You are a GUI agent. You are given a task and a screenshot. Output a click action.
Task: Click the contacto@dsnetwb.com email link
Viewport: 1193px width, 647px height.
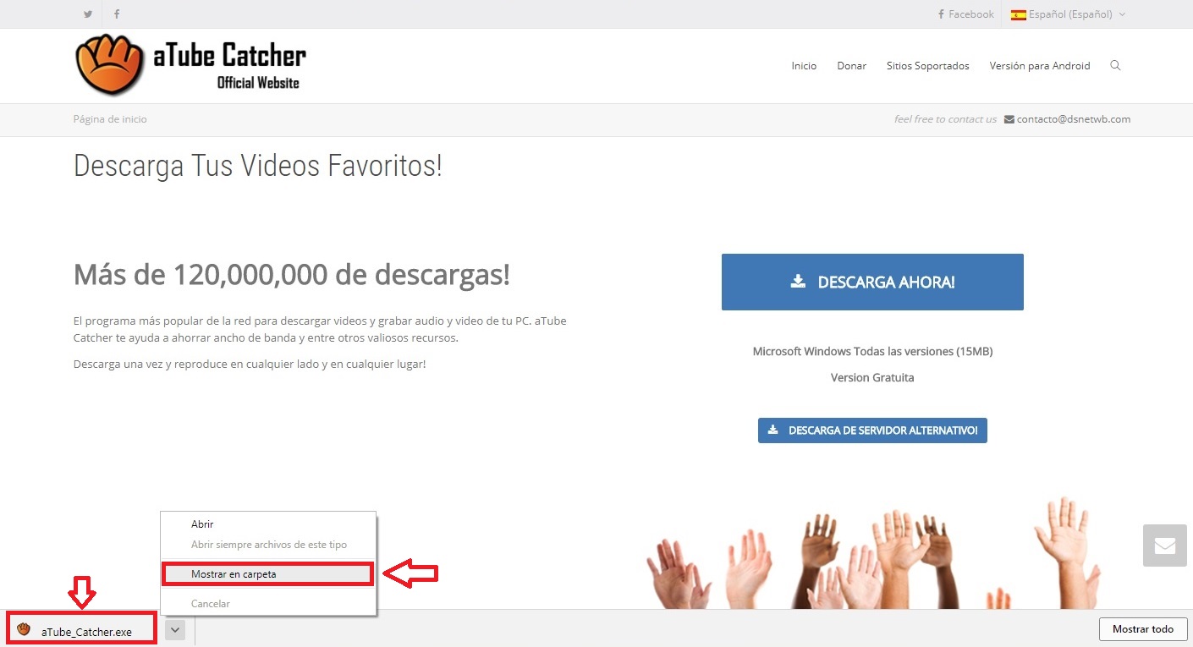1074,119
